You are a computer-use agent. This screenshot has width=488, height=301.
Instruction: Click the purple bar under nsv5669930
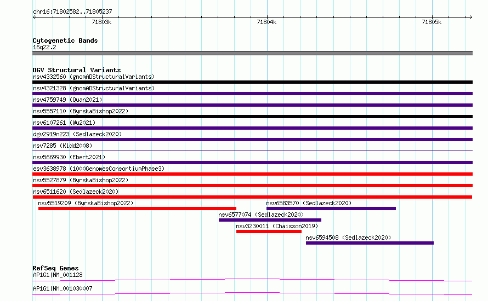pyautogui.click(x=252, y=163)
